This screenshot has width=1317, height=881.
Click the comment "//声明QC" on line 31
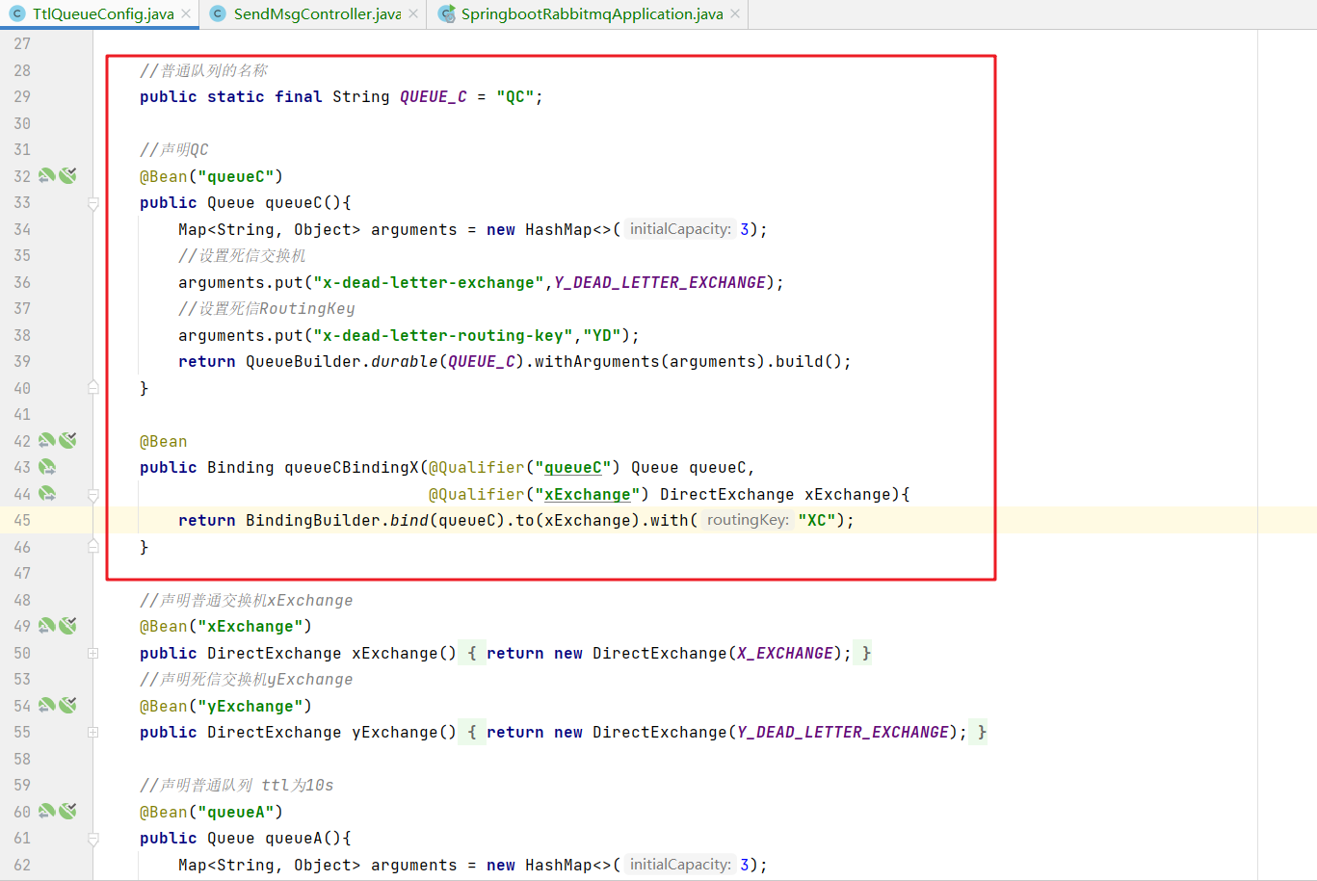[x=174, y=150]
